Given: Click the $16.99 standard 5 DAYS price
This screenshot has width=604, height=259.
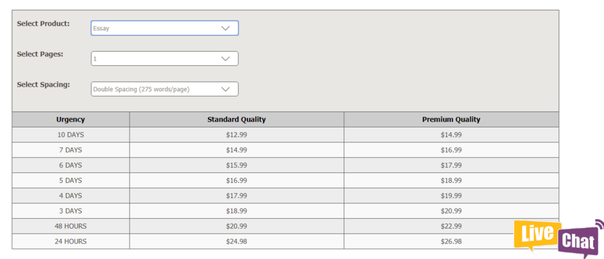Looking at the screenshot, I should coord(236,180).
